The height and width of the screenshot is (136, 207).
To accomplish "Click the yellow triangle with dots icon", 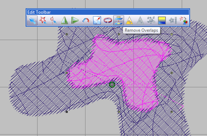I will click(129, 21).
